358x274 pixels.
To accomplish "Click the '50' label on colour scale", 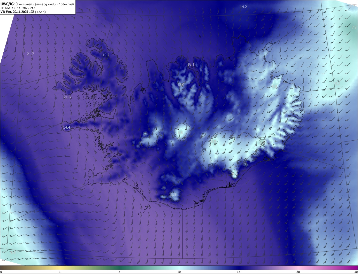I will coord(356,272).
